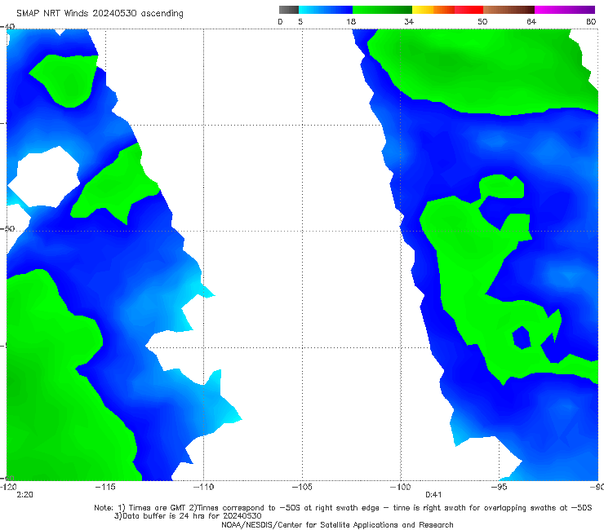Click the yellow-orange segment of the color bar
The height and width of the screenshot is (530, 604).
tap(433, 10)
